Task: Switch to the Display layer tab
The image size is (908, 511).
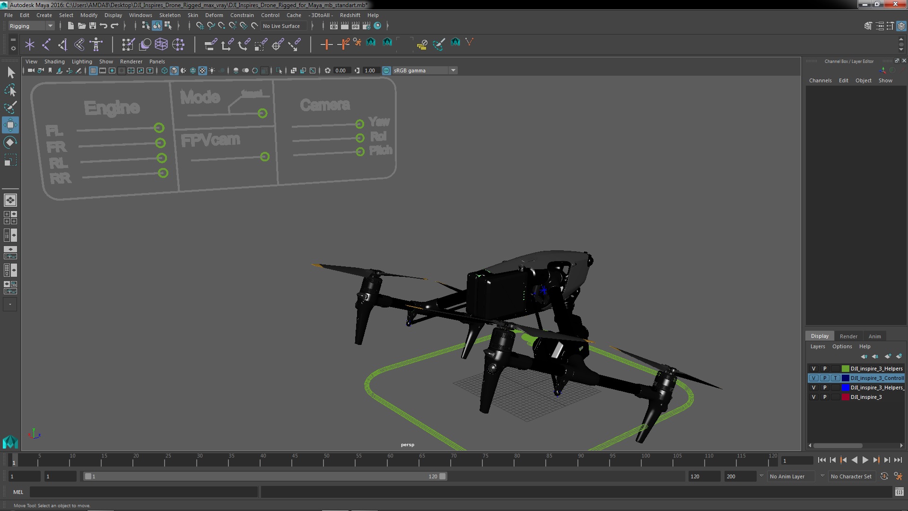Action: pos(820,336)
